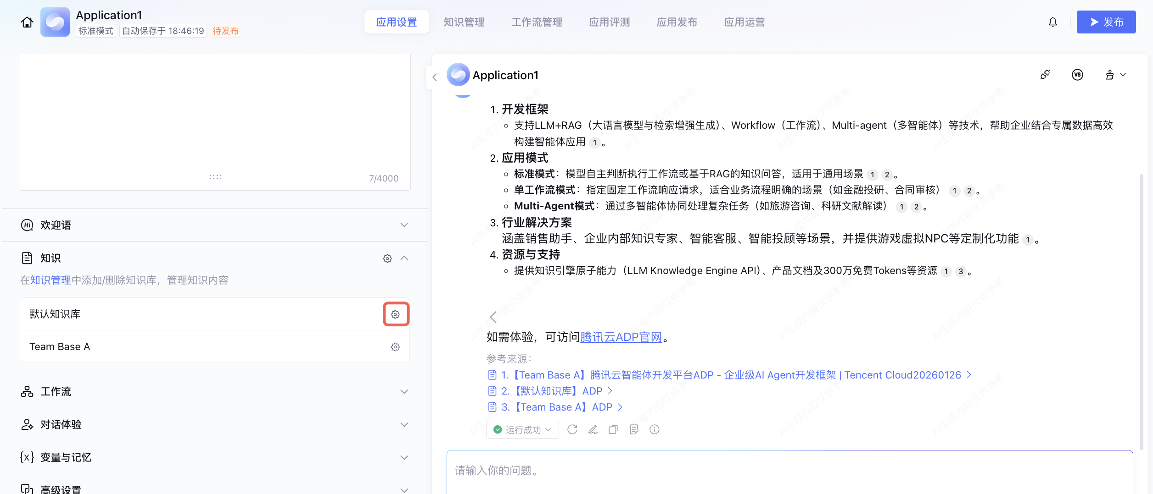
Task: Open settings gear for the 知识 section
Action: pyautogui.click(x=387, y=258)
